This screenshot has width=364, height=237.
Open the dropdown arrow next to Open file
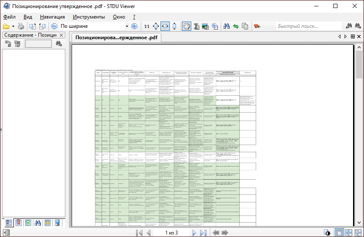tap(13, 26)
